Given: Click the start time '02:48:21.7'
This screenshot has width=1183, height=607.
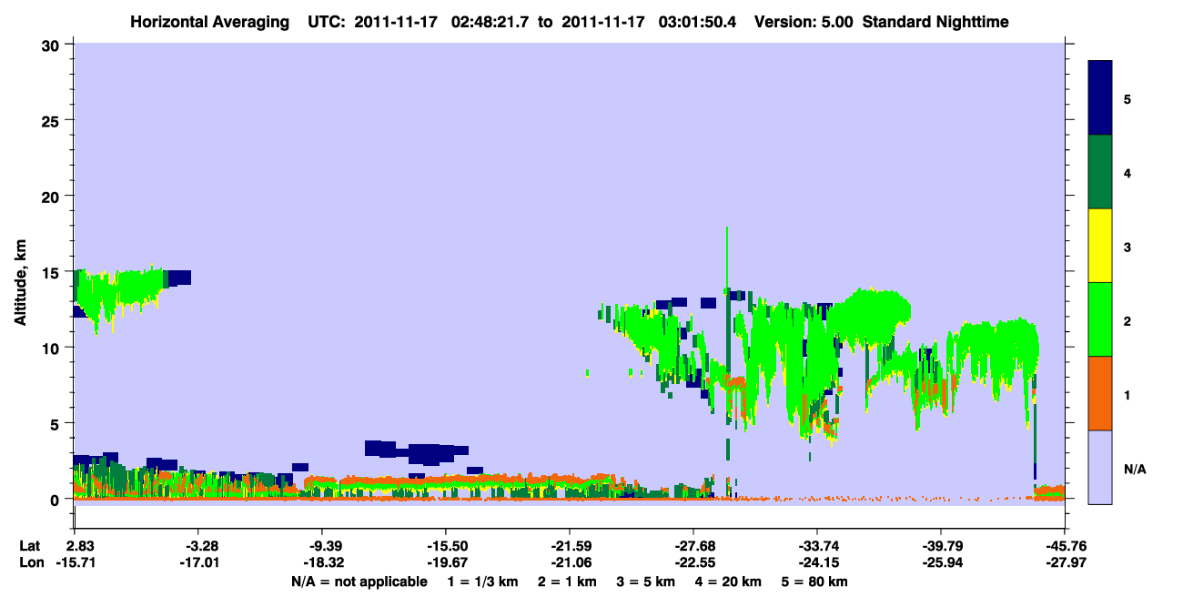Looking at the screenshot, I should (490, 22).
